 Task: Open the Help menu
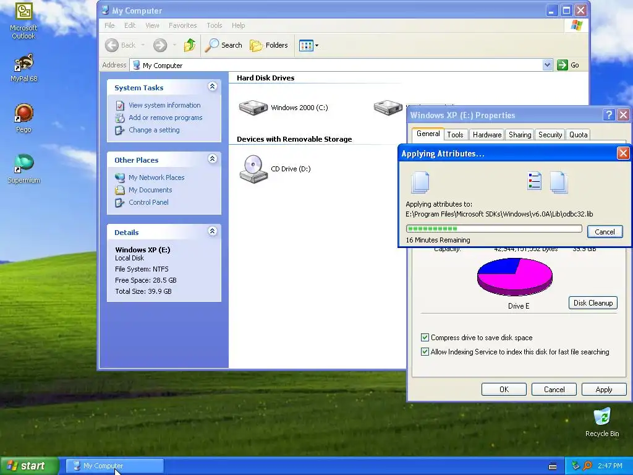coord(238,25)
